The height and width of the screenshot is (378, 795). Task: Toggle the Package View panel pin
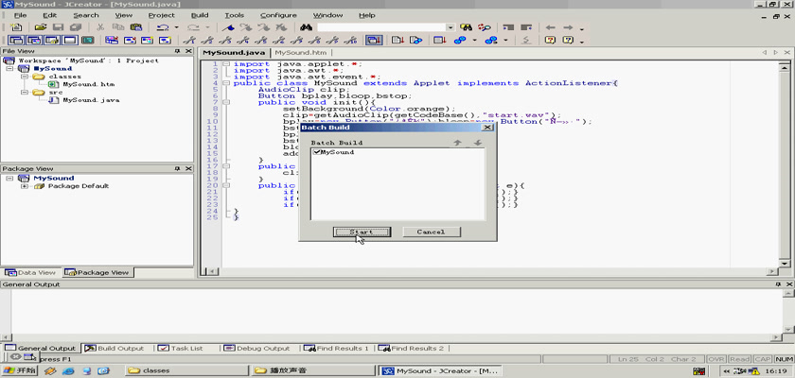coord(178,168)
